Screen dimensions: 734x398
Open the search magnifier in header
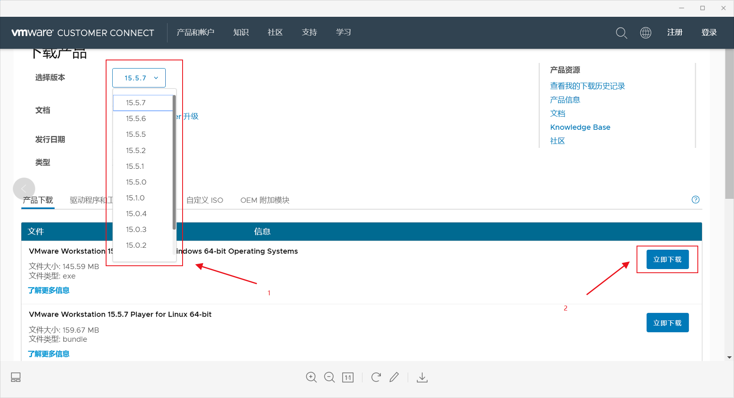tap(621, 33)
